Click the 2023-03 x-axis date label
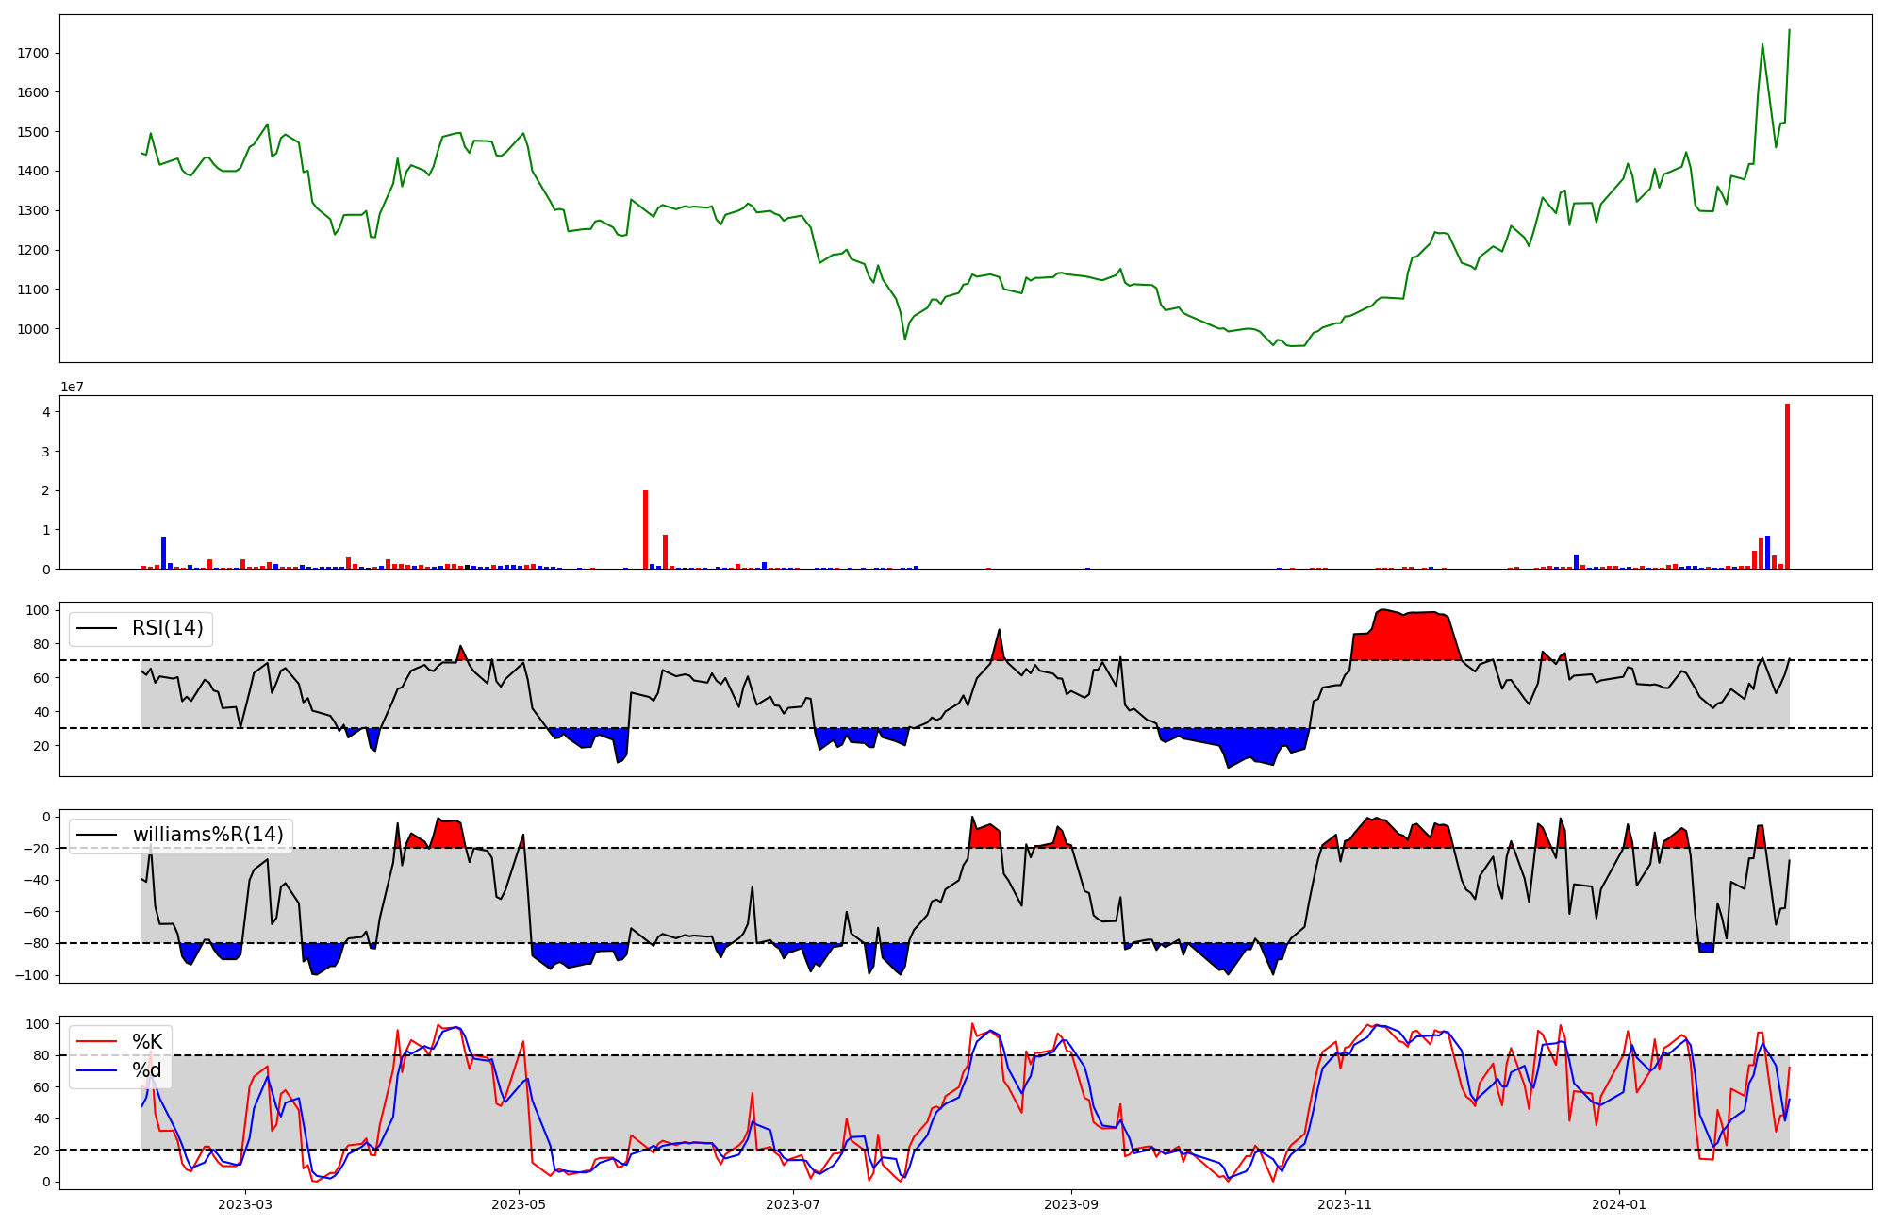 coord(245,1204)
